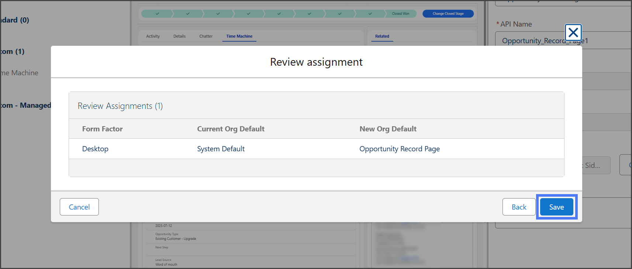The image size is (632, 269).
Task: Click the New Org Default column header
Action: click(x=388, y=129)
